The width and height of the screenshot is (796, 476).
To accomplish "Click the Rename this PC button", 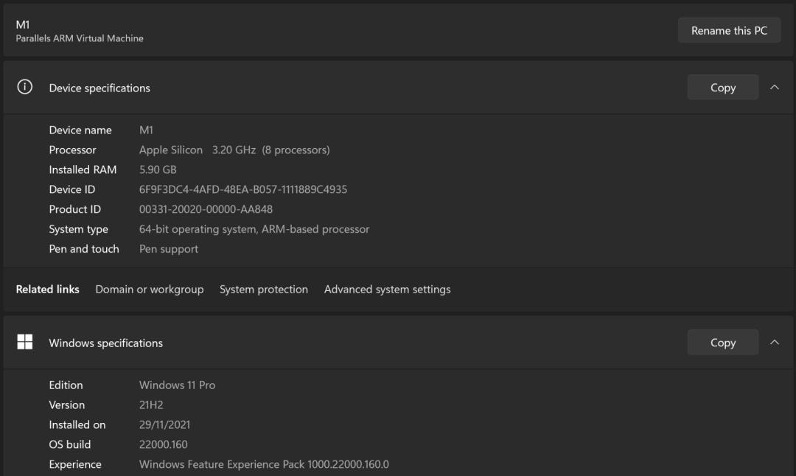I will pyautogui.click(x=729, y=30).
